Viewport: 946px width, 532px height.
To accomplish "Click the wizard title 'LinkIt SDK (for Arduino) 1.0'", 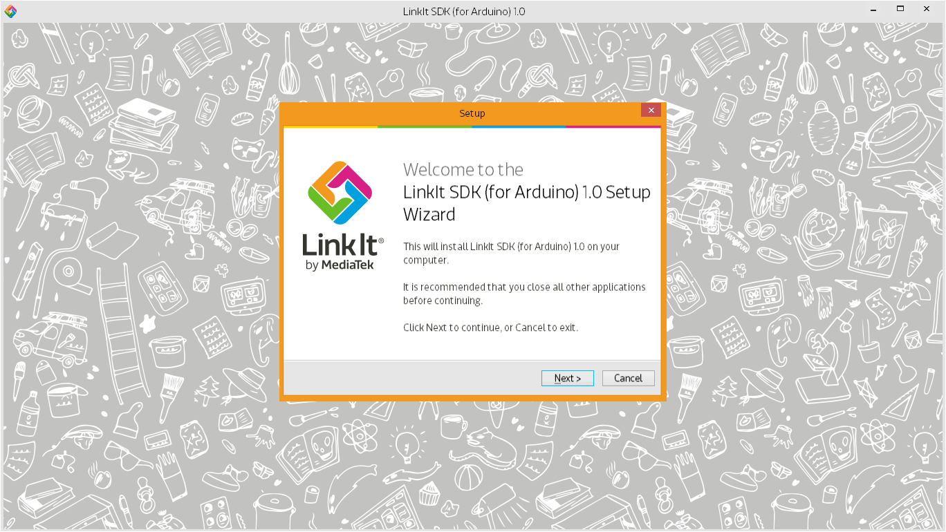I will pyautogui.click(x=527, y=192).
